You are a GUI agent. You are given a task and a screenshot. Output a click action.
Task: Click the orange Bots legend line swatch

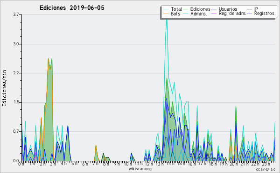[x=166, y=14]
